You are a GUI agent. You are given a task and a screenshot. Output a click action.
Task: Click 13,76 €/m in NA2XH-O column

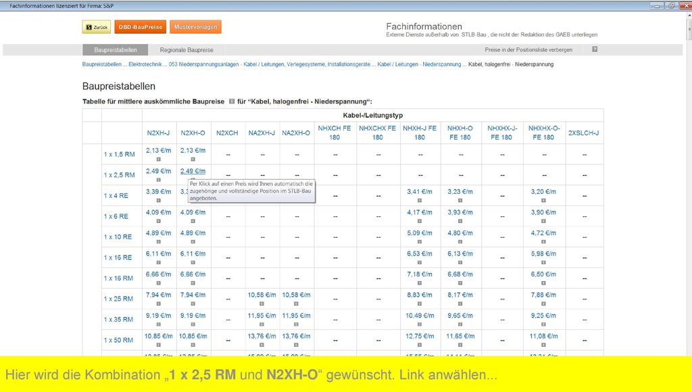coord(296,337)
